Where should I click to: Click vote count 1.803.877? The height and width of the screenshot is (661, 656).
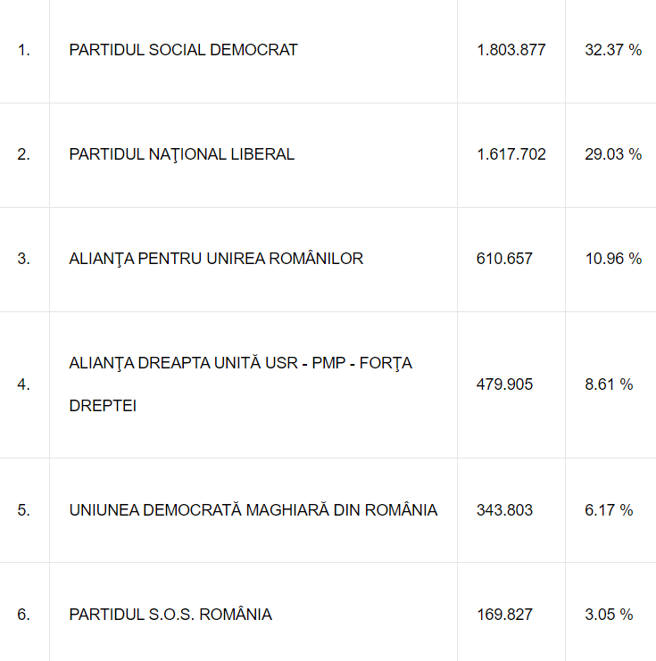pyautogui.click(x=511, y=50)
